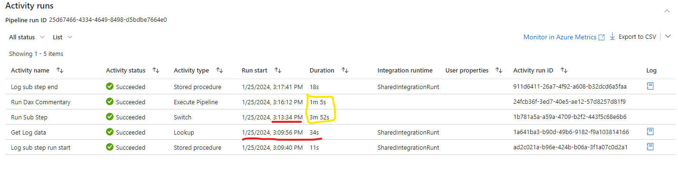The image size is (678, 172).
Task: Select the Run Dax Commentary activity
Action: coord(41,102)
